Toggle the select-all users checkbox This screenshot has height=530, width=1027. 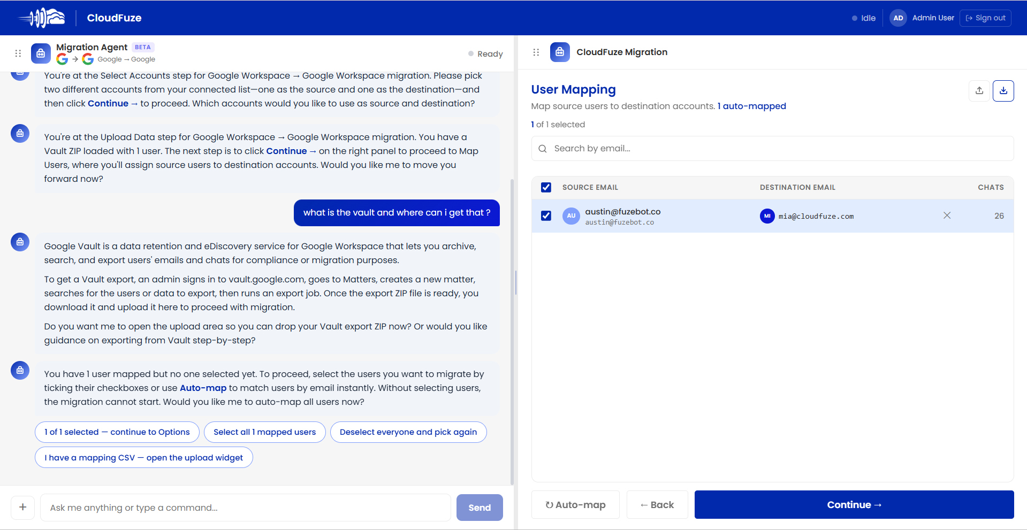[x=546, y=187]
